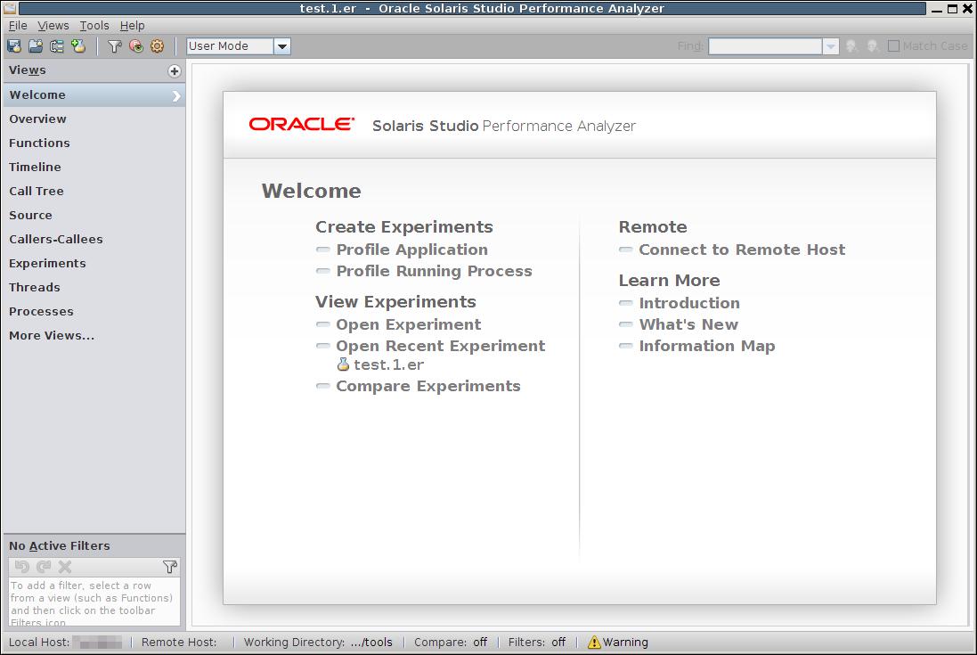Toggle the Match Case checkbox
The image size is (977, 655).
tap(893, 46)
